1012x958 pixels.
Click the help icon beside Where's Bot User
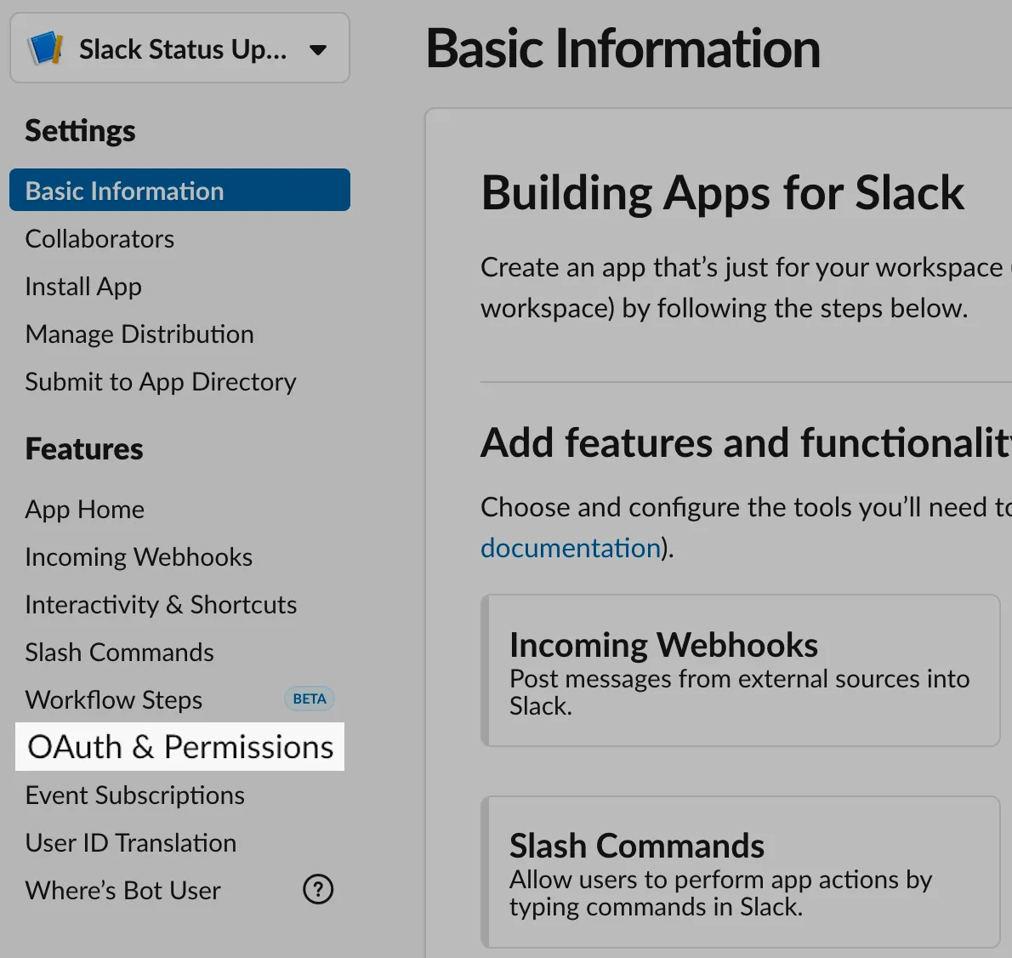coord(317,888)
